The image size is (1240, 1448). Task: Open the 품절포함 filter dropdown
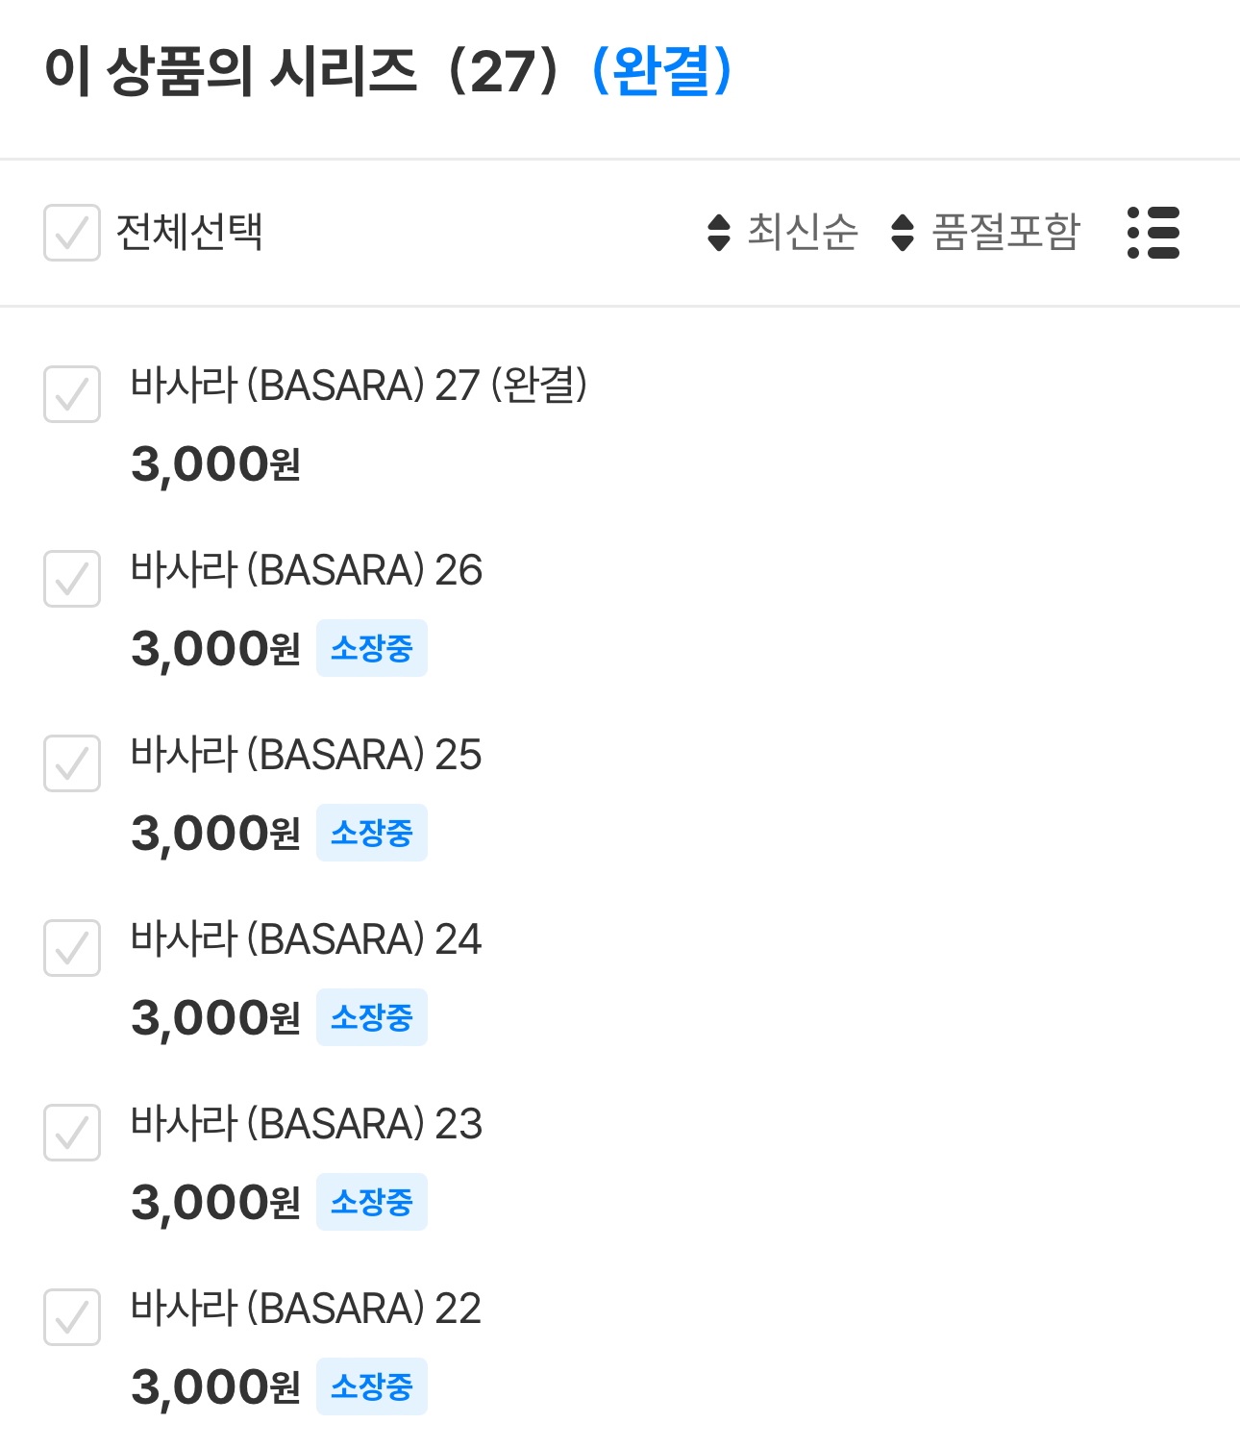[x=1005, y=233]
